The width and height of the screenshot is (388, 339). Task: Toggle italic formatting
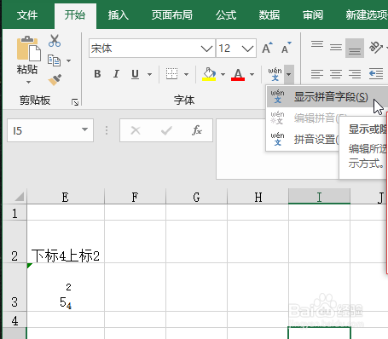coord(116,74)
